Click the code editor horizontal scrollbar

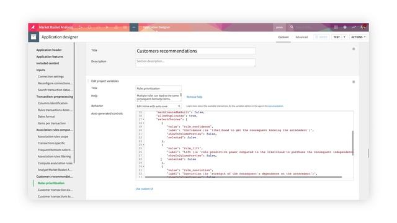243,177
